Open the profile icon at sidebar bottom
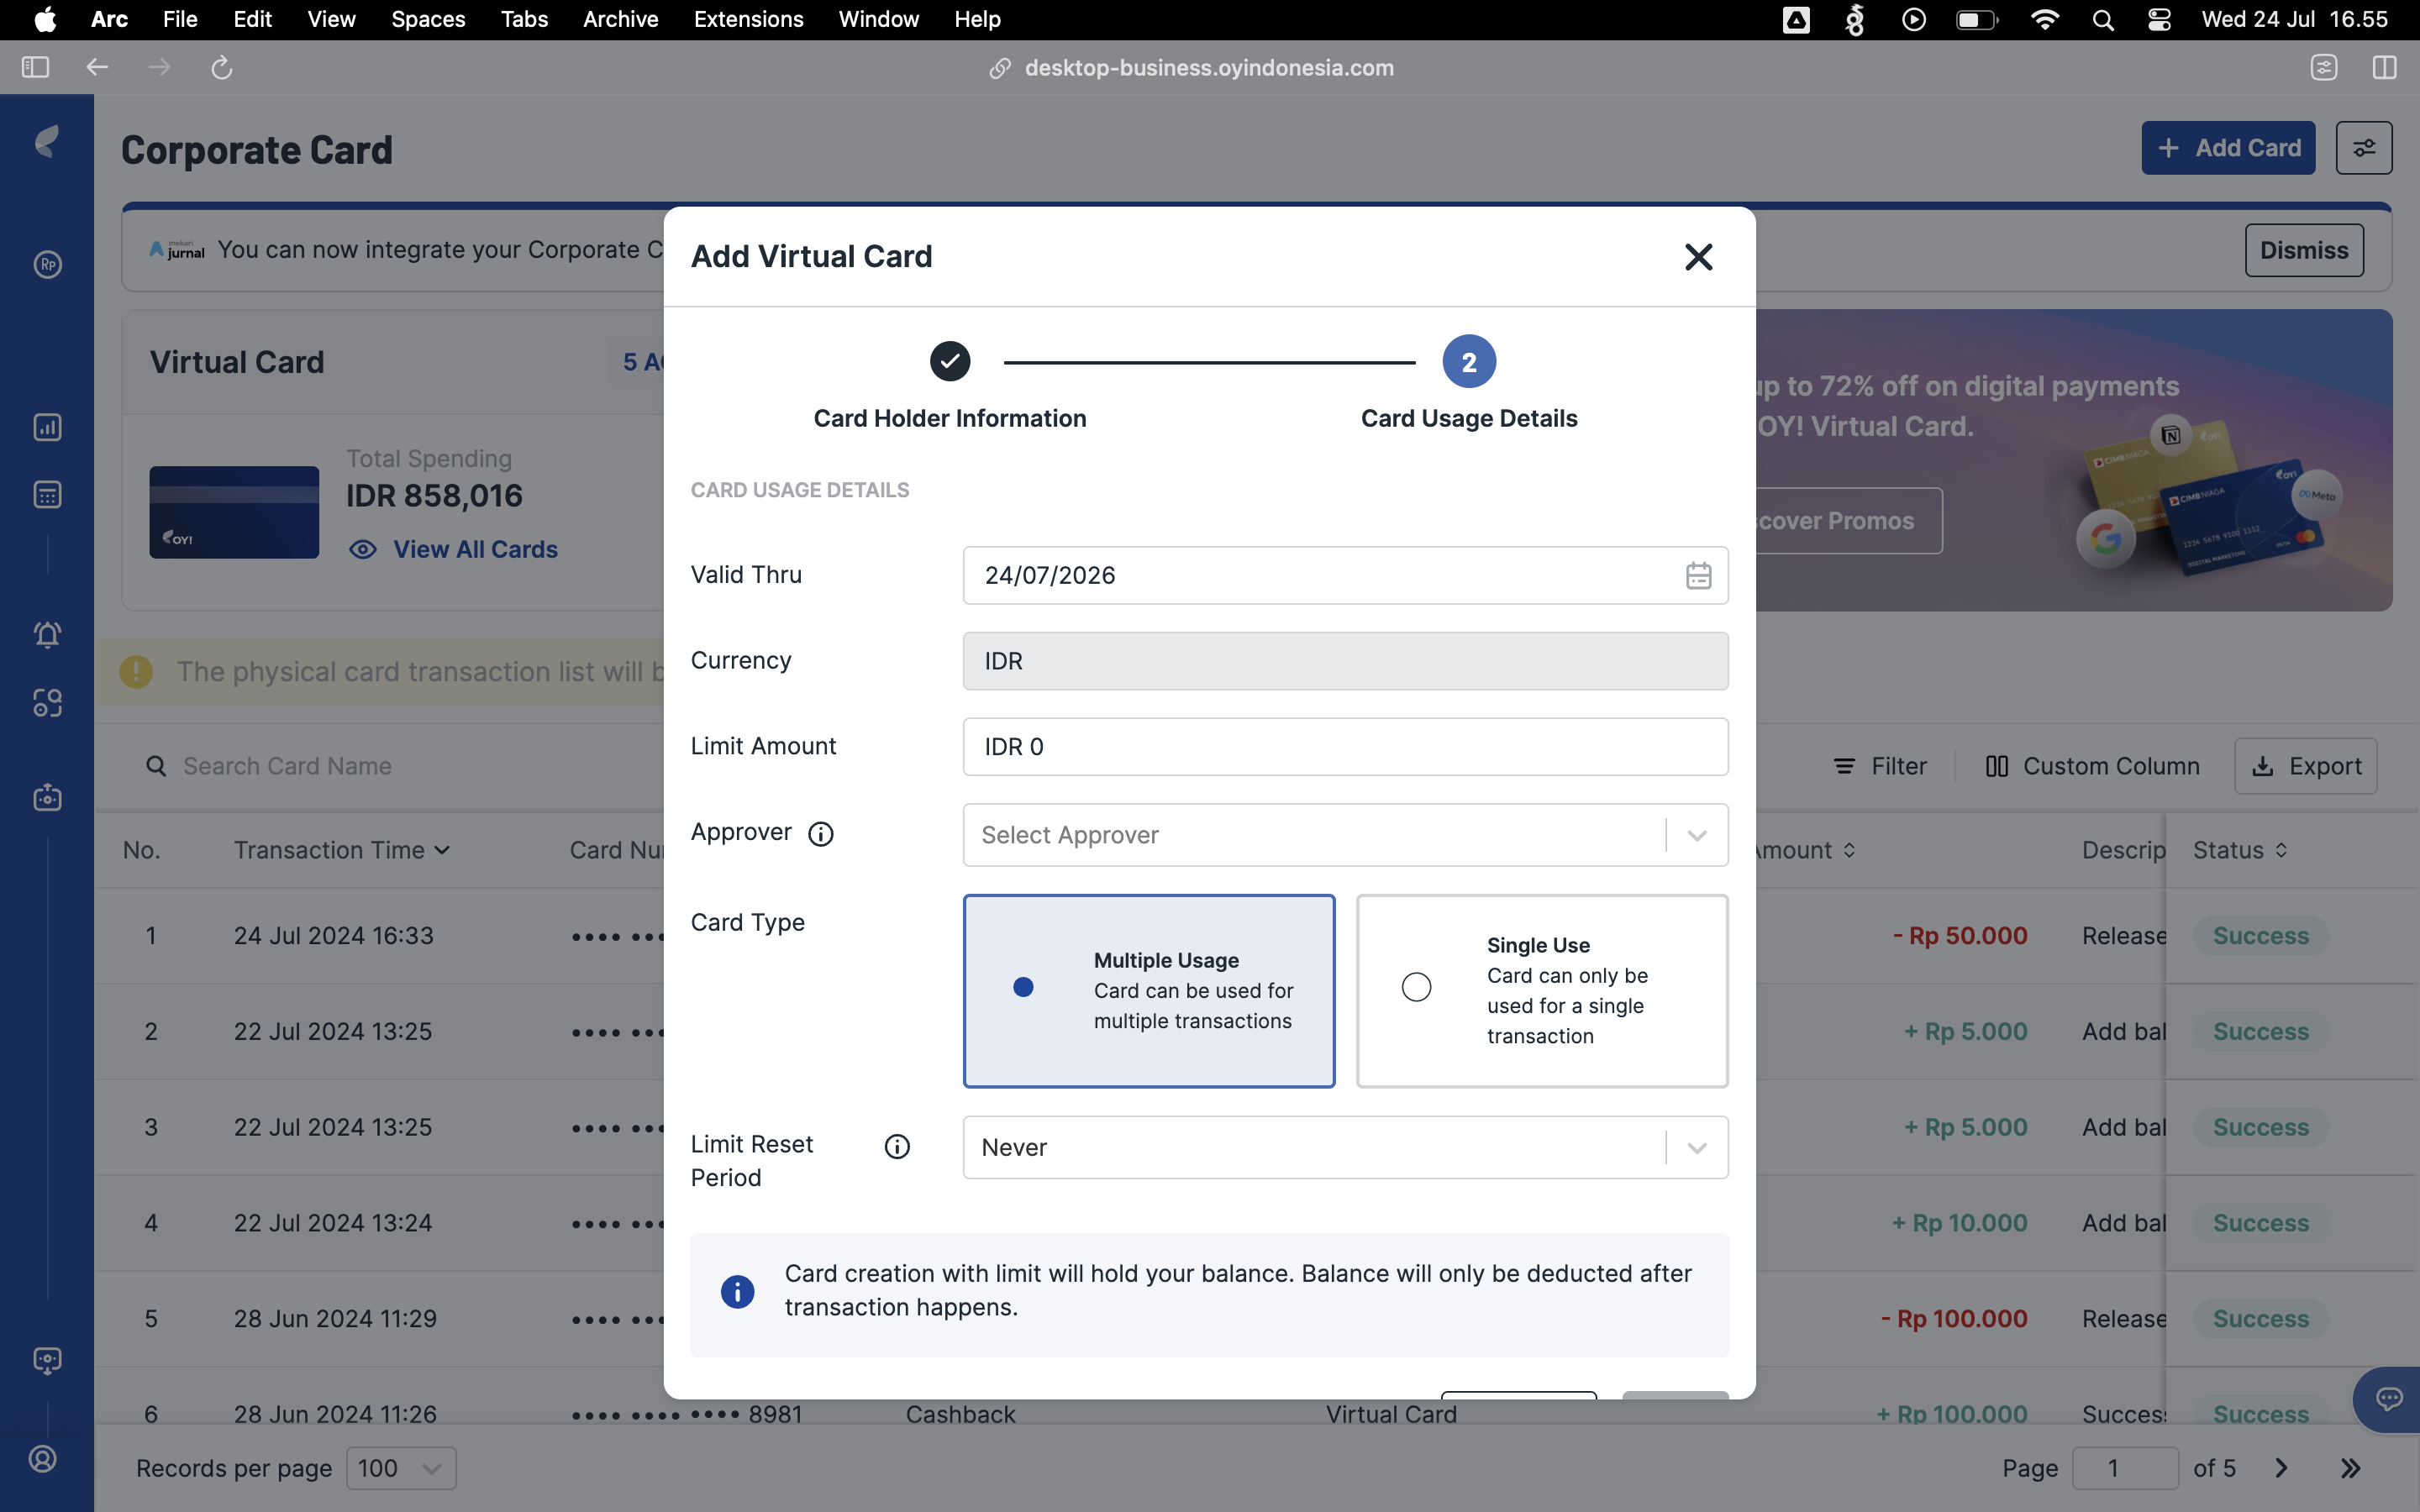 tap(44, 1459)
